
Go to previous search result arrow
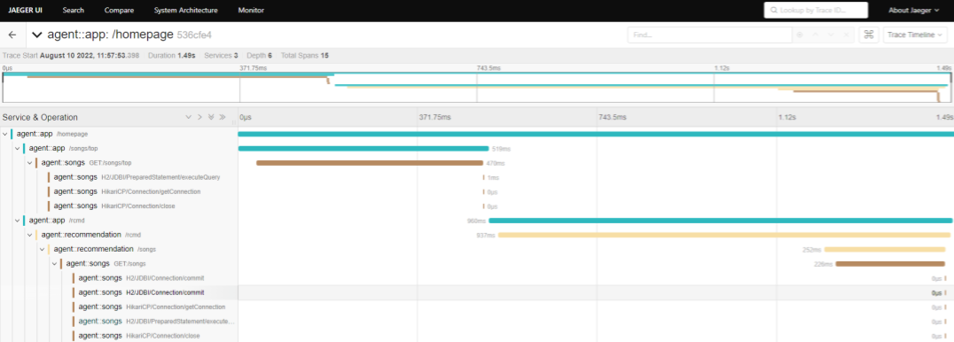(816, 35)
